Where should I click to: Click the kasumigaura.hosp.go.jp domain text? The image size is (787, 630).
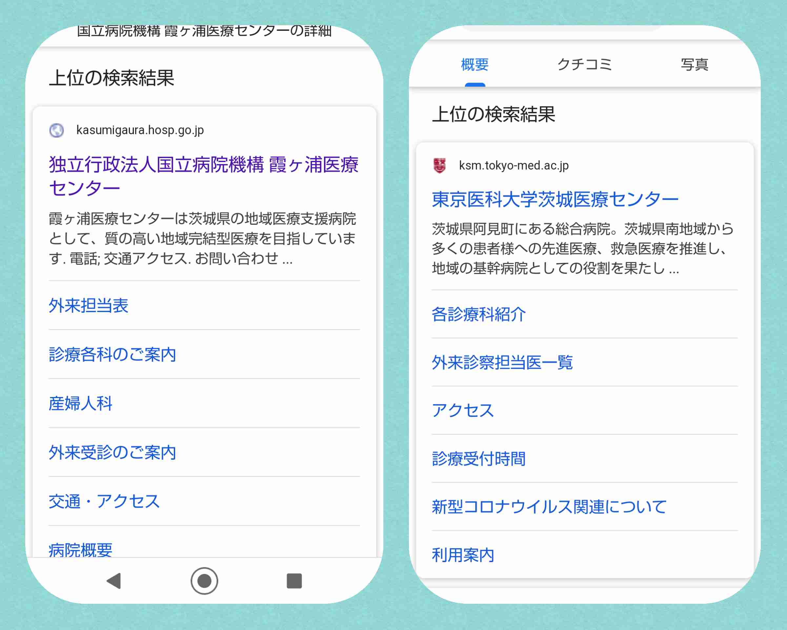[140, 130]
